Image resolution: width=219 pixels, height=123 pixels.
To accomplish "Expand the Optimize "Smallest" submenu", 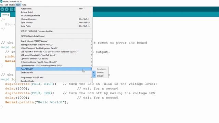I will click(54, 58).
